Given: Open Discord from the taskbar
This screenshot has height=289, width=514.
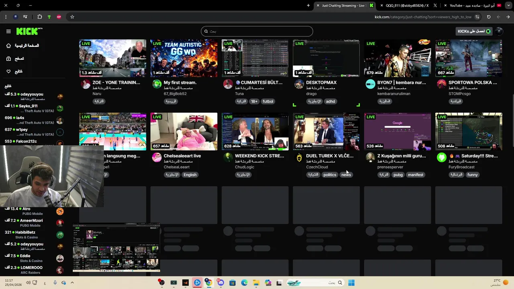Looking at the screenshot, I should 220,283.
